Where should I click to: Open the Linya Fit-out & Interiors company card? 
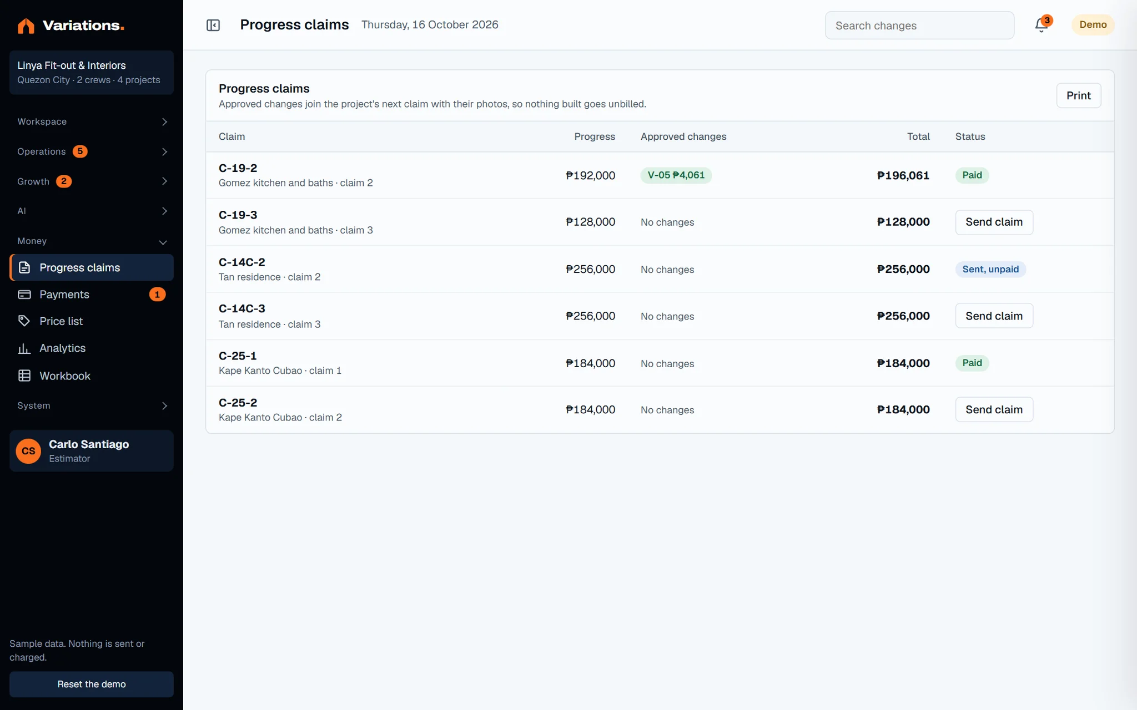coord(92,73)
